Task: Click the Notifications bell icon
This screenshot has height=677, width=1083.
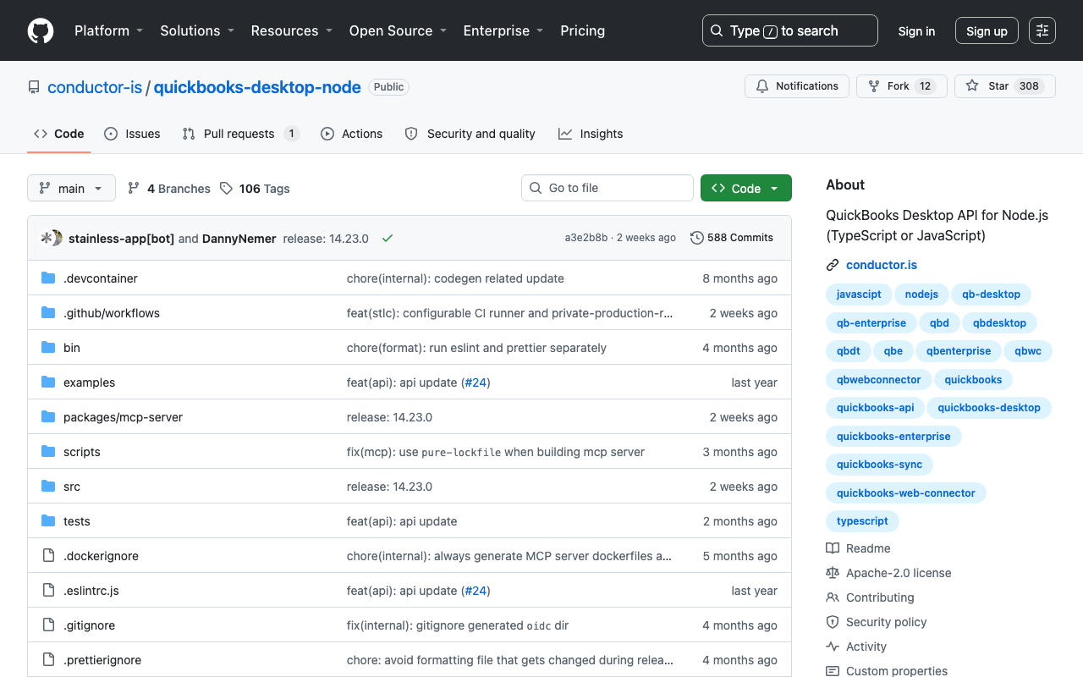Action: coord(762,86)
